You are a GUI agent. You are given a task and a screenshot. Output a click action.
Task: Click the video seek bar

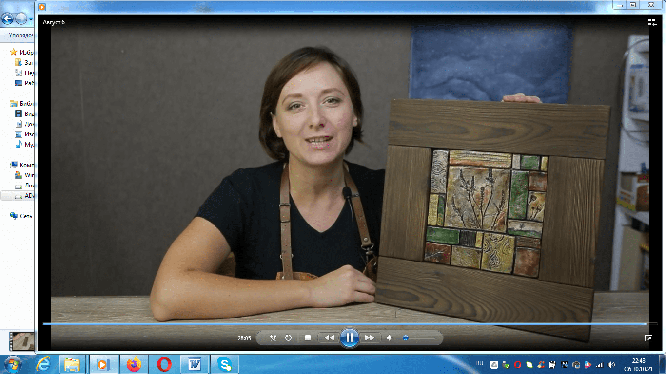click(341, 323)
